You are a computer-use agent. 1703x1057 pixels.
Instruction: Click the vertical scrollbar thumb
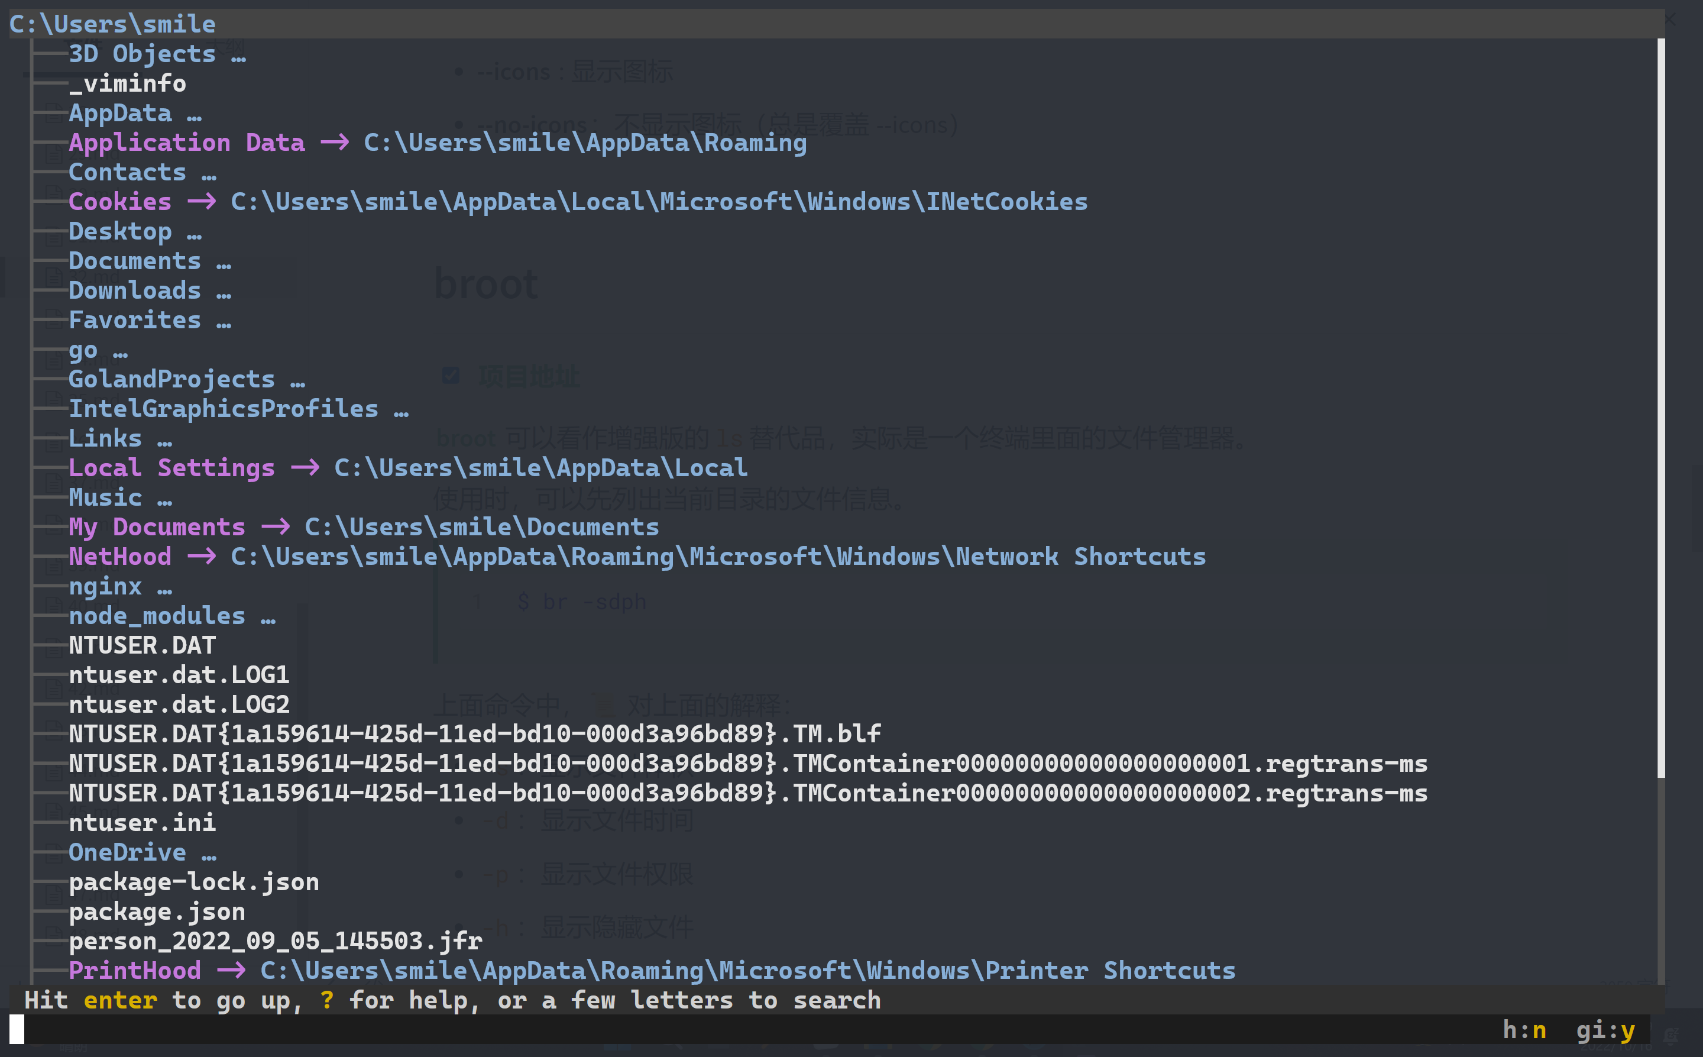click(x=1660, y=408)
